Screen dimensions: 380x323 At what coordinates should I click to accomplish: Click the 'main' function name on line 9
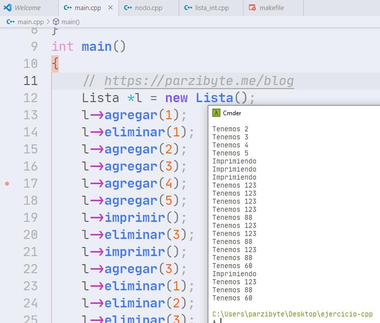pos(97,47)
